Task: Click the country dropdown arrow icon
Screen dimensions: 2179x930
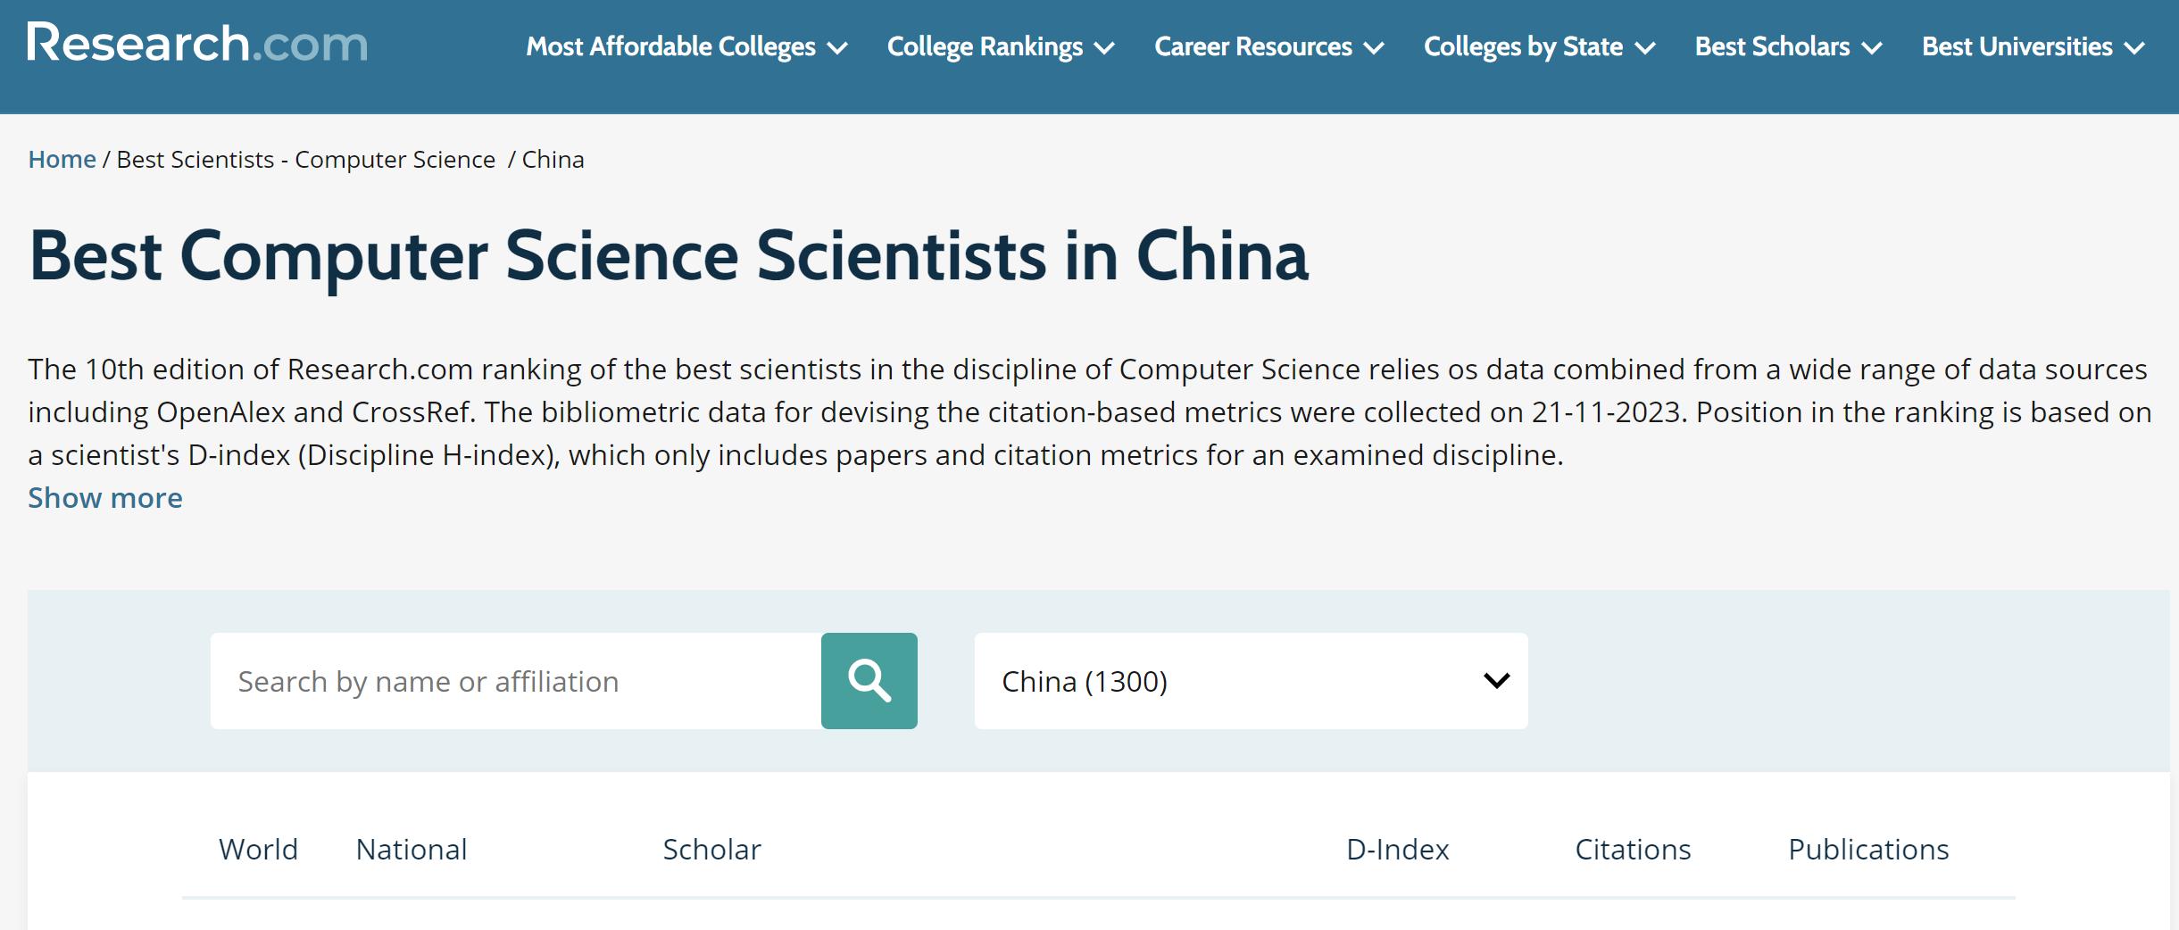Action: click(1496, 681)
